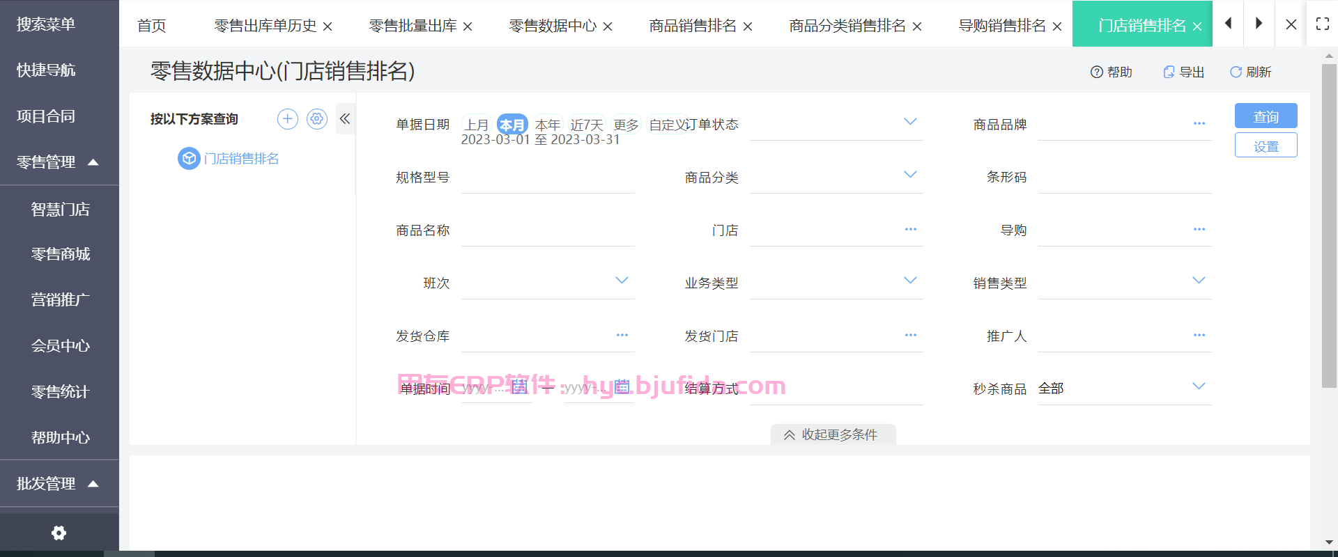
Task: Toggle fullscreen mode icon
Action: click(1322, 24)
